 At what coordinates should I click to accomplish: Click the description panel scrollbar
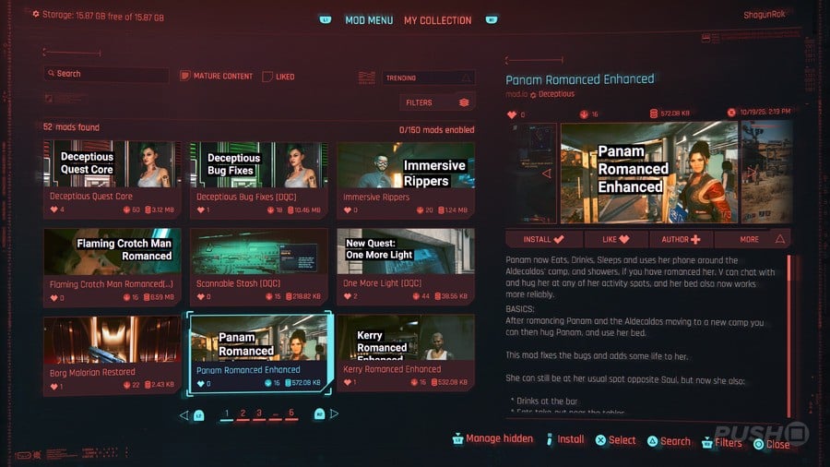(x=789, y=336)
